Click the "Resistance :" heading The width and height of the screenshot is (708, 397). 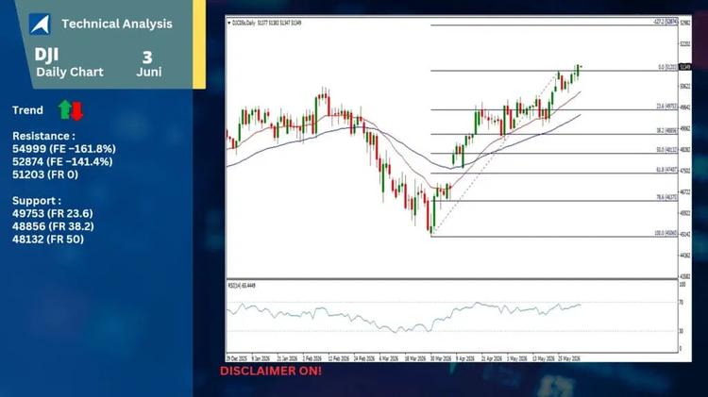(x=43, y=136)
